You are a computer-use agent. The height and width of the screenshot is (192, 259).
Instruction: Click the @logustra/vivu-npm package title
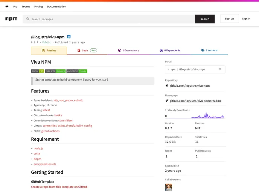(48, 37)
